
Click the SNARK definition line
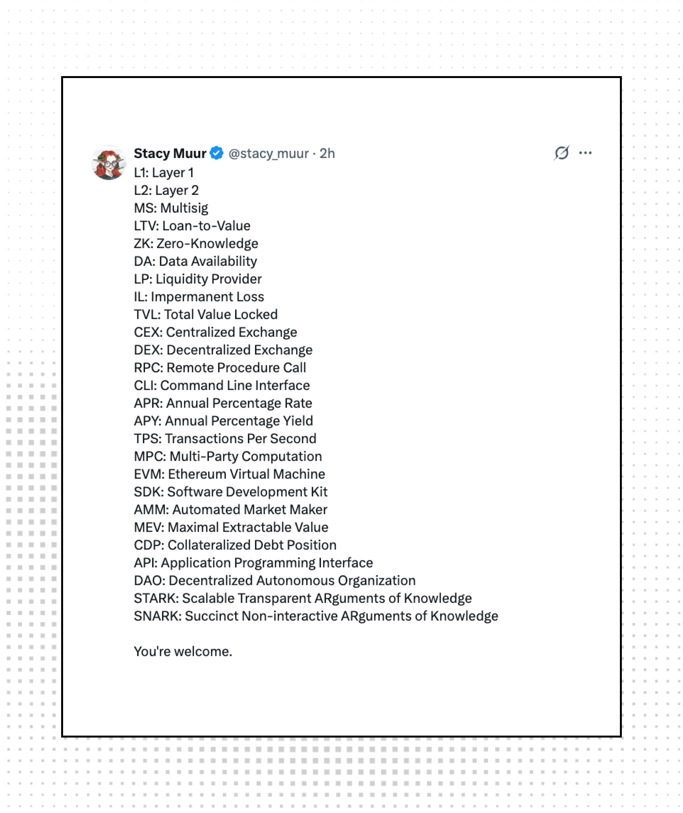tap(316, 616)
